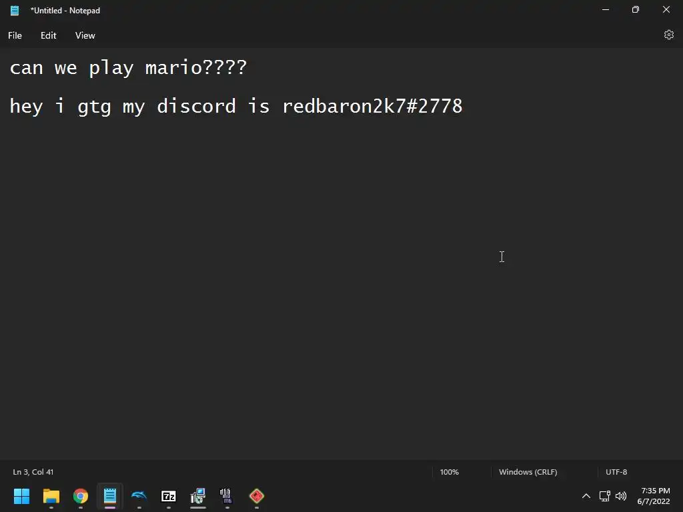The height and width of the screenshot is (512, 683).
Task: Click the 'Ln 3, Col 41' status entry
Action: [33, 472]
